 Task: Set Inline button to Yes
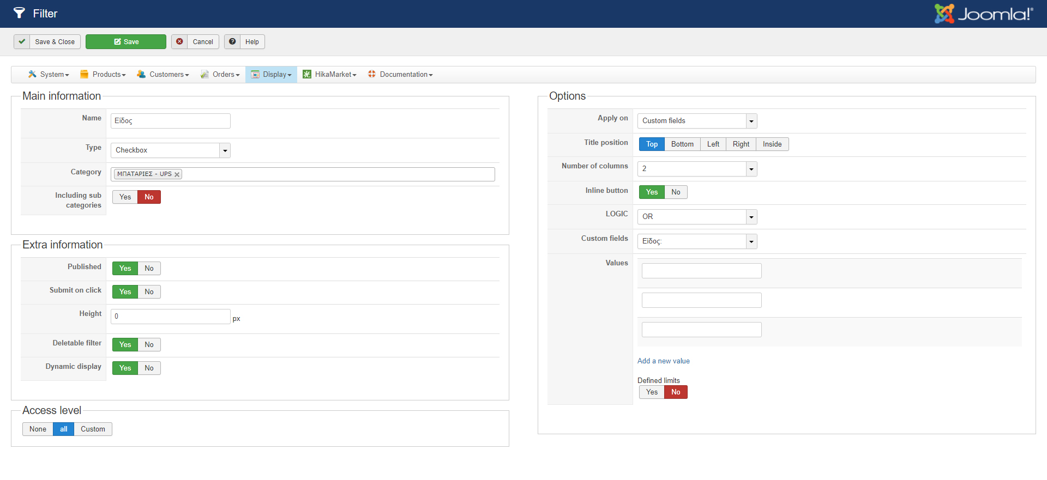coord(652,192)
